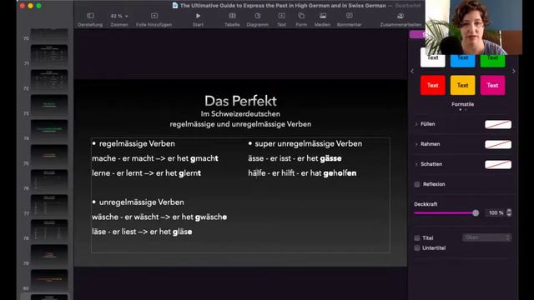This screenshot has height=300, width=534.
Task: Open the Medien insert menu
Action: [x=323, y=16]
